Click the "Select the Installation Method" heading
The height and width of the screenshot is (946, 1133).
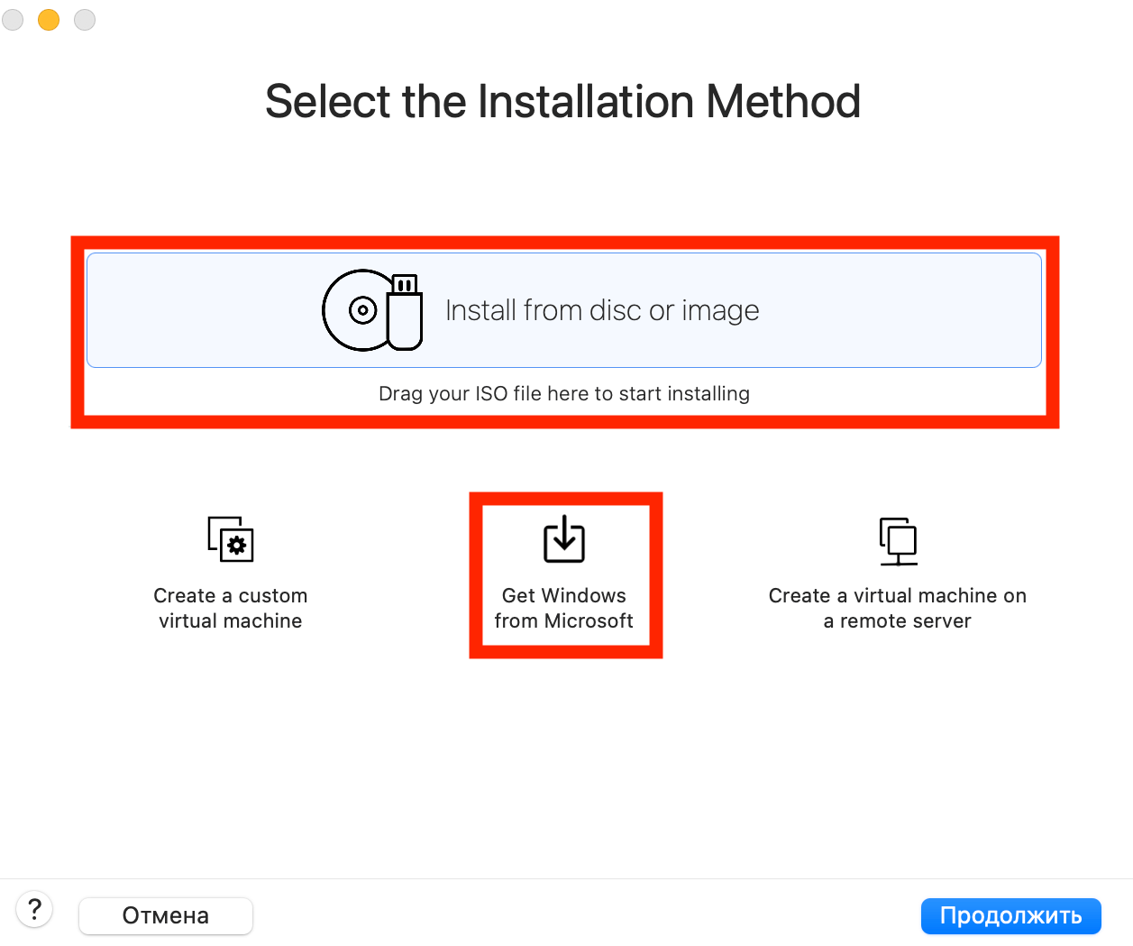coord(563,101)
